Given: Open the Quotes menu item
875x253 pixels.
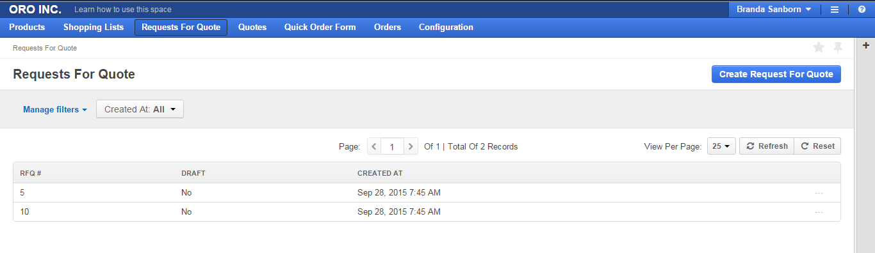Looking at the screenshot, I should pos(252,27).
